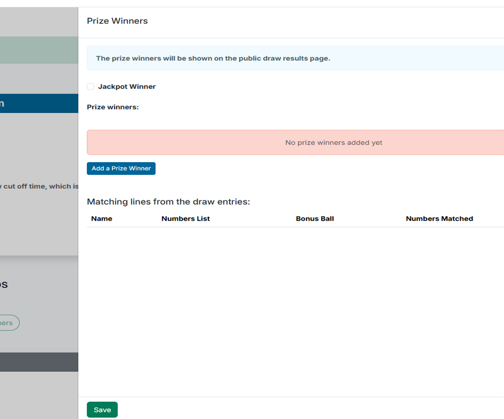504x419 pixels.
Task: Click the 'Prize winners:' field label
Action: pyautogui.click(x=112, y=107)
